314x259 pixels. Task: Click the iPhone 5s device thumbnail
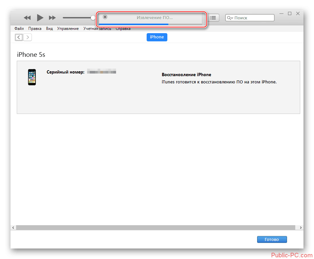coord(32,77)
